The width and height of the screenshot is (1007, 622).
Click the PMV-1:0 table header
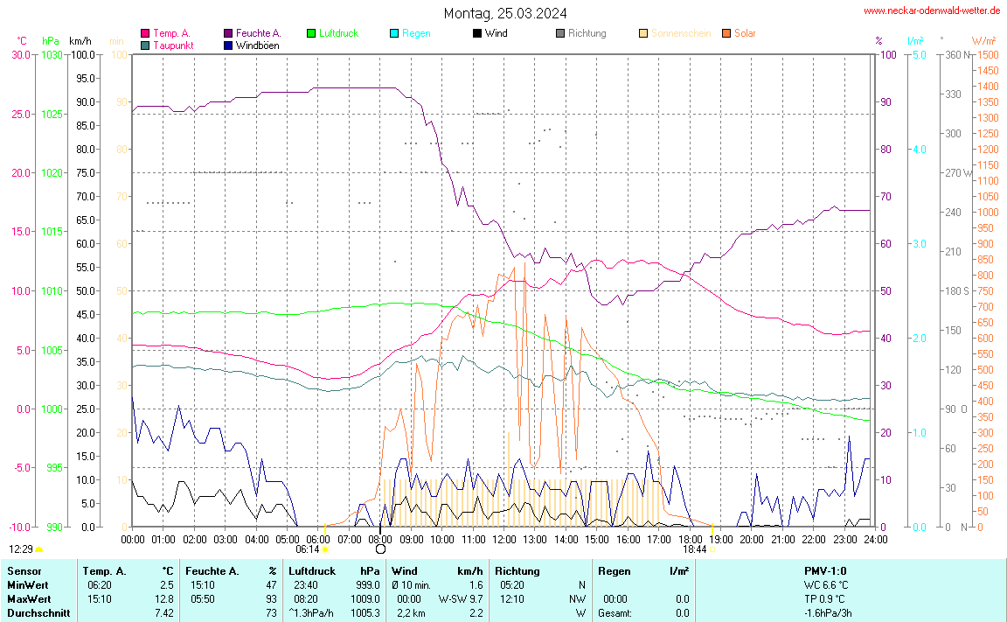click(825, 570)
